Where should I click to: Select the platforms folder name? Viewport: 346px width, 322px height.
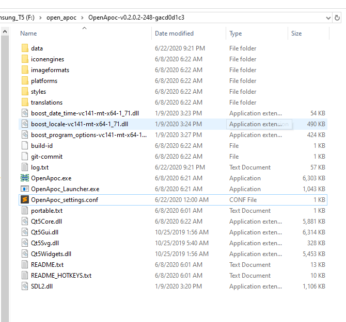[44, 81]
